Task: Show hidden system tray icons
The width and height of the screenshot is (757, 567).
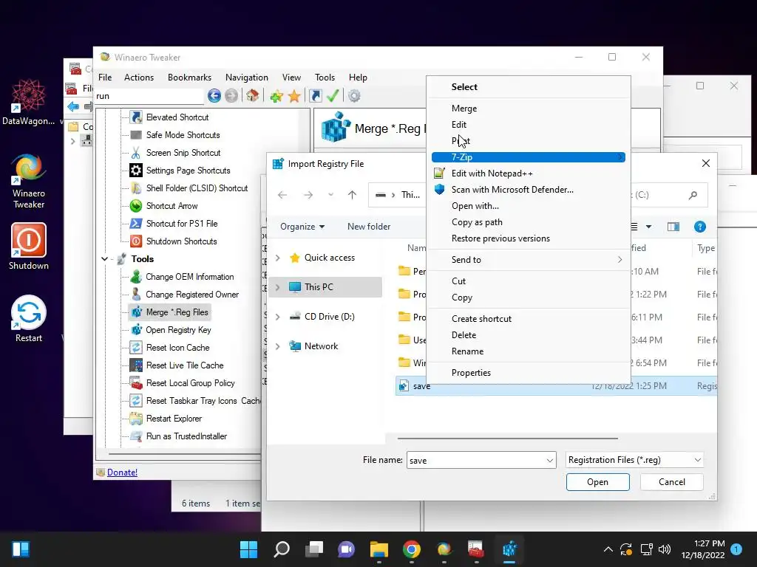Action: 608,549
